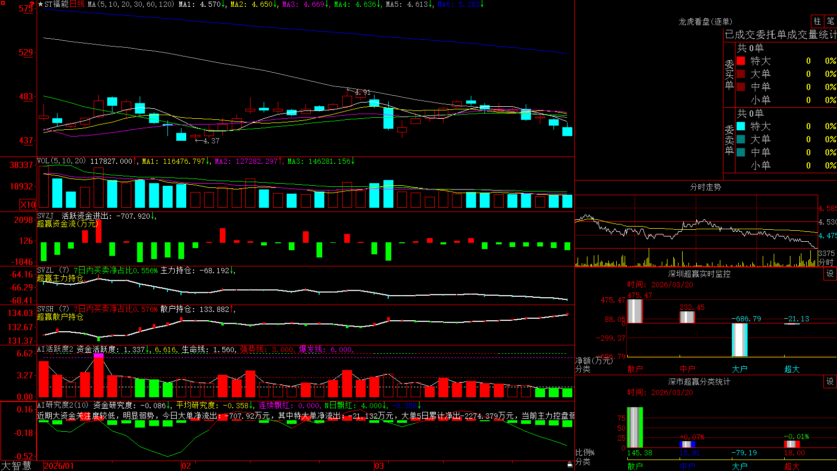The width and height of the screenshot is (837, 471).
Task: Click the green 散户 bar in 深市超赢分类统计
Action: [x=635, y=428]
